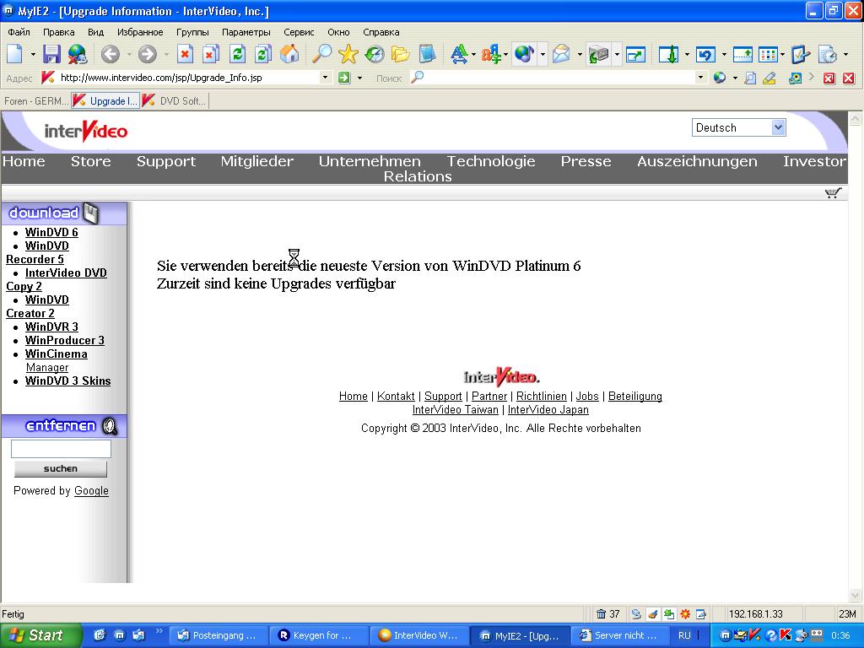Switch to the DVD Soft... tab

pyautogui.click(x=175, y=101)
